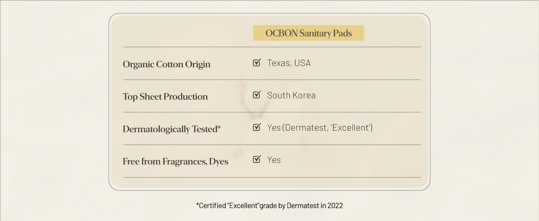Tick the checkbox beside Texas, USA
This screenshot has width=539, height=221.
click(x=257, y=63)
